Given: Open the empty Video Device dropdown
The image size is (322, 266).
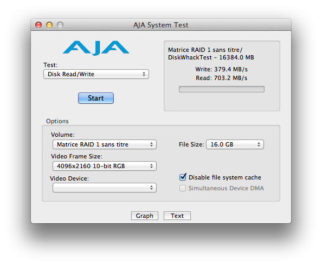Looking at the screenshot, I should coord(105,188).
